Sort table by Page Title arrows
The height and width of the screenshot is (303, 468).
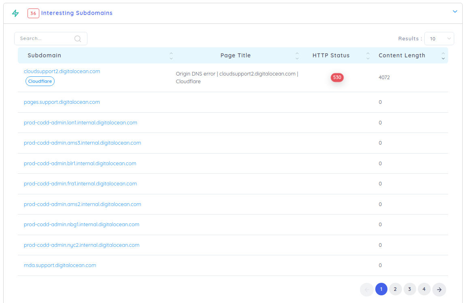[x=297, y=56]
